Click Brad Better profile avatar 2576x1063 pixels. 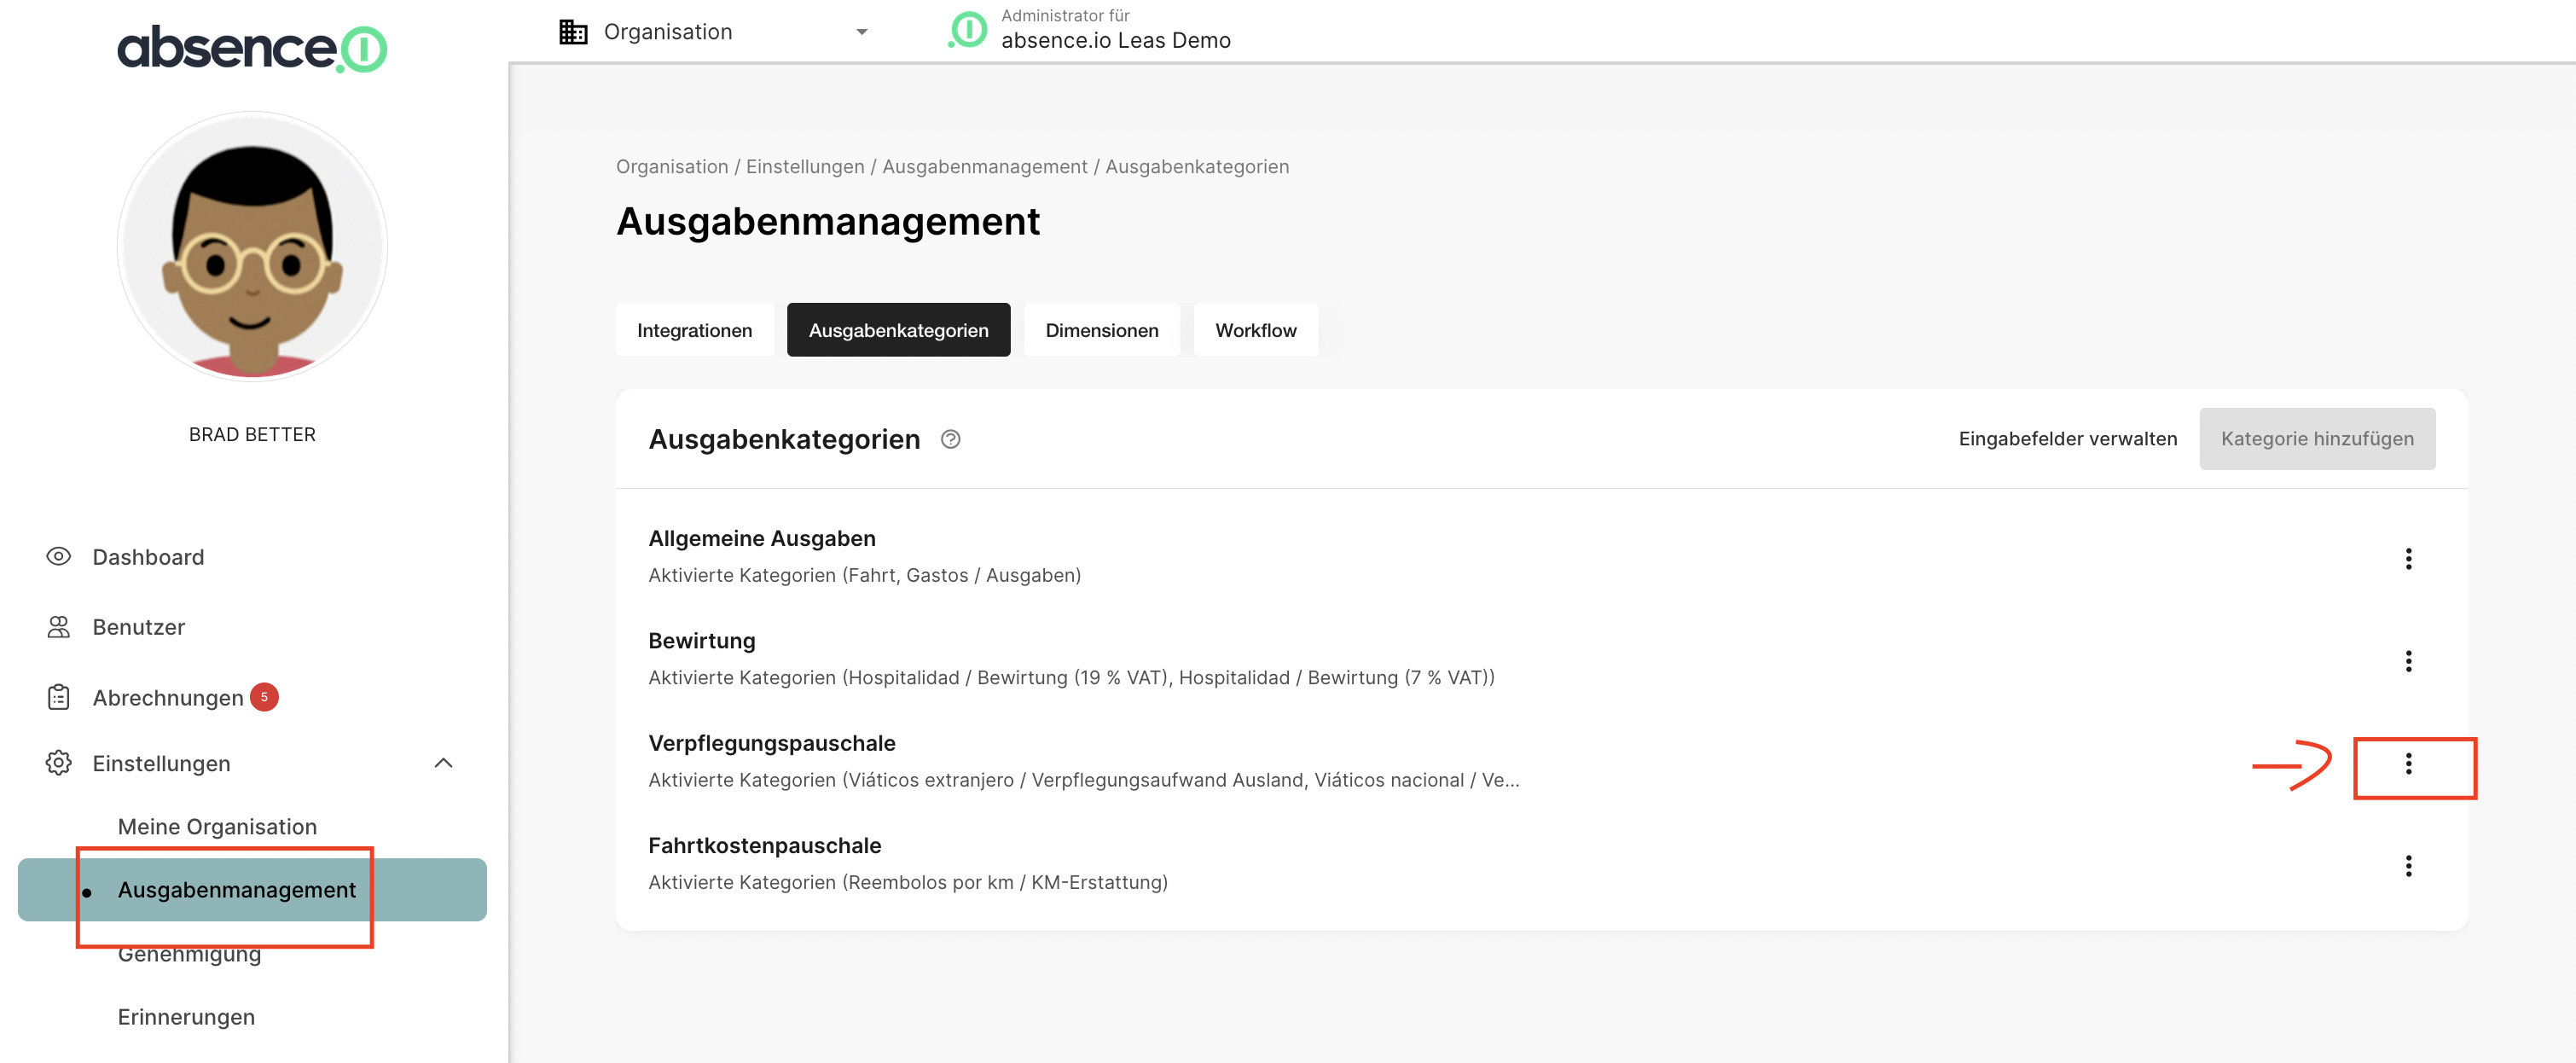coord(252,246)
